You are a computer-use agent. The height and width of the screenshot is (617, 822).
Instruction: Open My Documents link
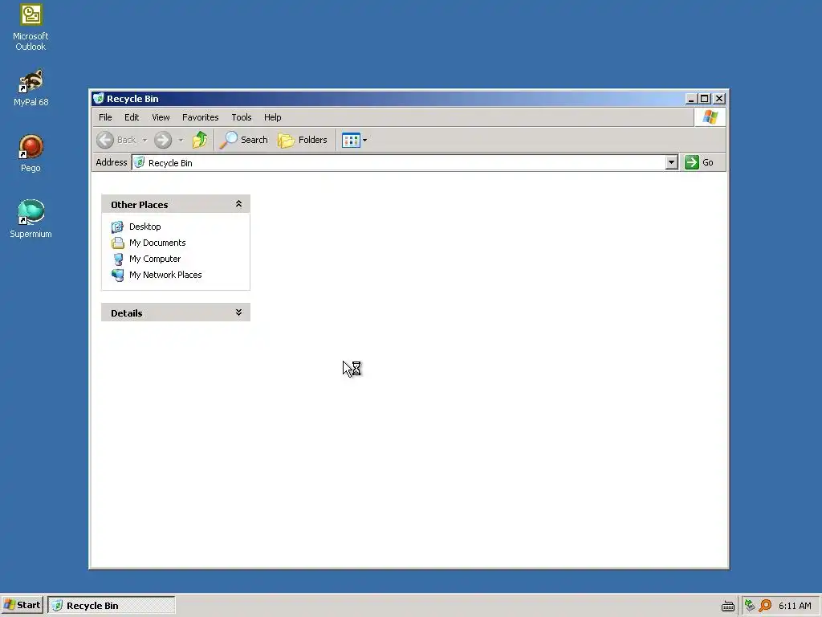157,243
